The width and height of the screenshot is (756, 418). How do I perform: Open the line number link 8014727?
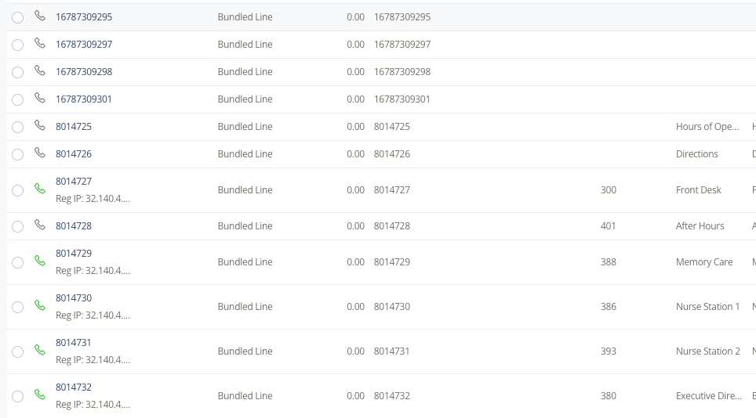click(74, 182)
